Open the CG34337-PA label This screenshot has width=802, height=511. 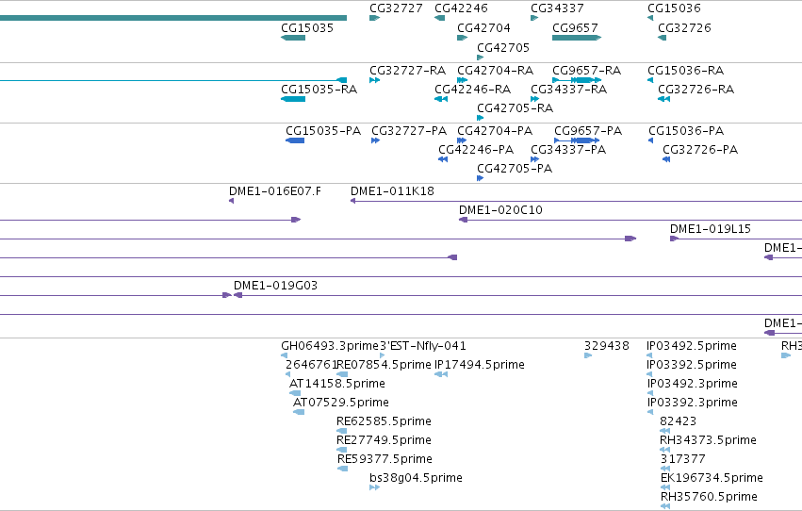568,149
